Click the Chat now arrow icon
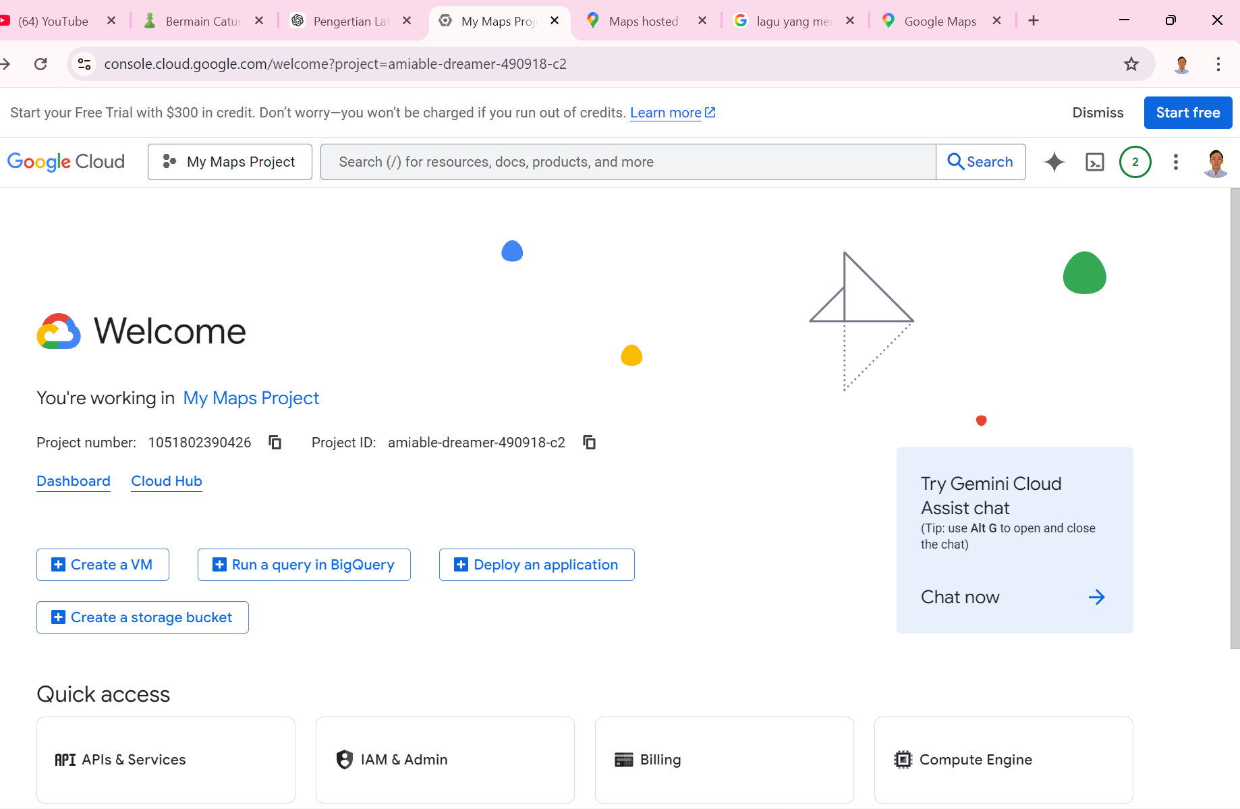The image size is (1240, 809). pyautogui.click(x=1096, y=597)
